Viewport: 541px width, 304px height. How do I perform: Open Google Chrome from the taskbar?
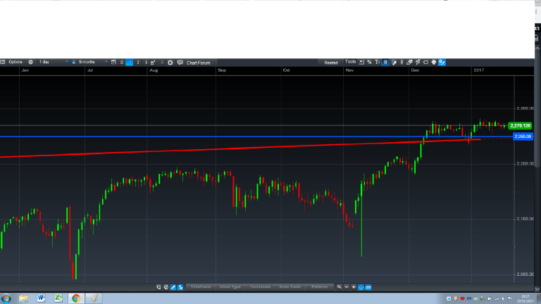(x=76, y=298)
